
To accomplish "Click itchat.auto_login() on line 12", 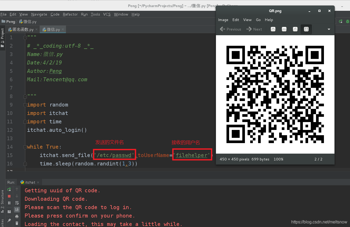I will (57, 130).
